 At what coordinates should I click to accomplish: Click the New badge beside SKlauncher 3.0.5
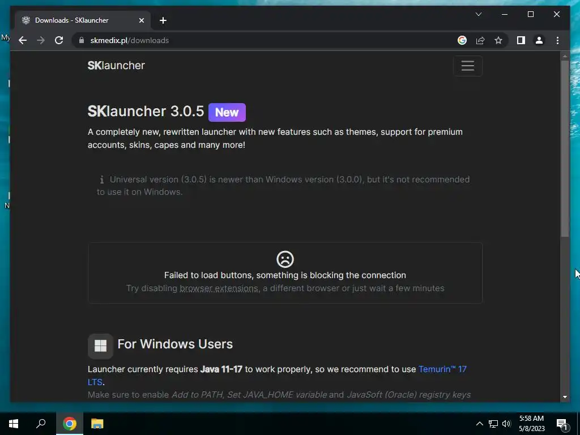(x=227, y=113)
